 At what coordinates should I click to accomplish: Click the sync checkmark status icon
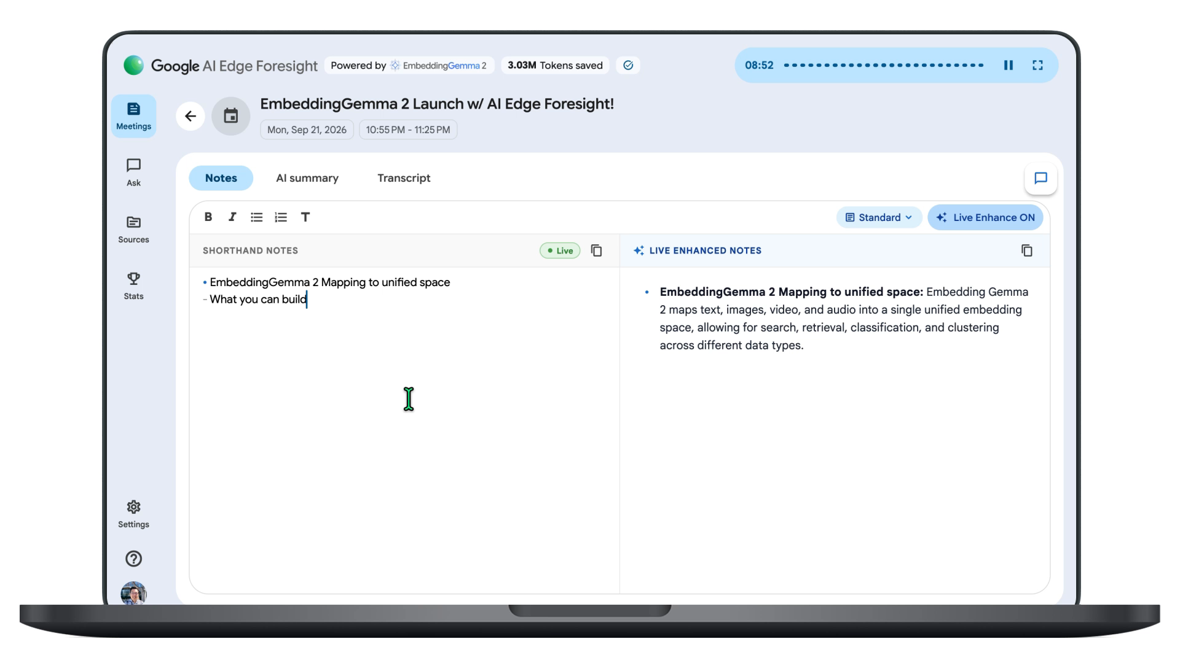click(x=628, y=65)
